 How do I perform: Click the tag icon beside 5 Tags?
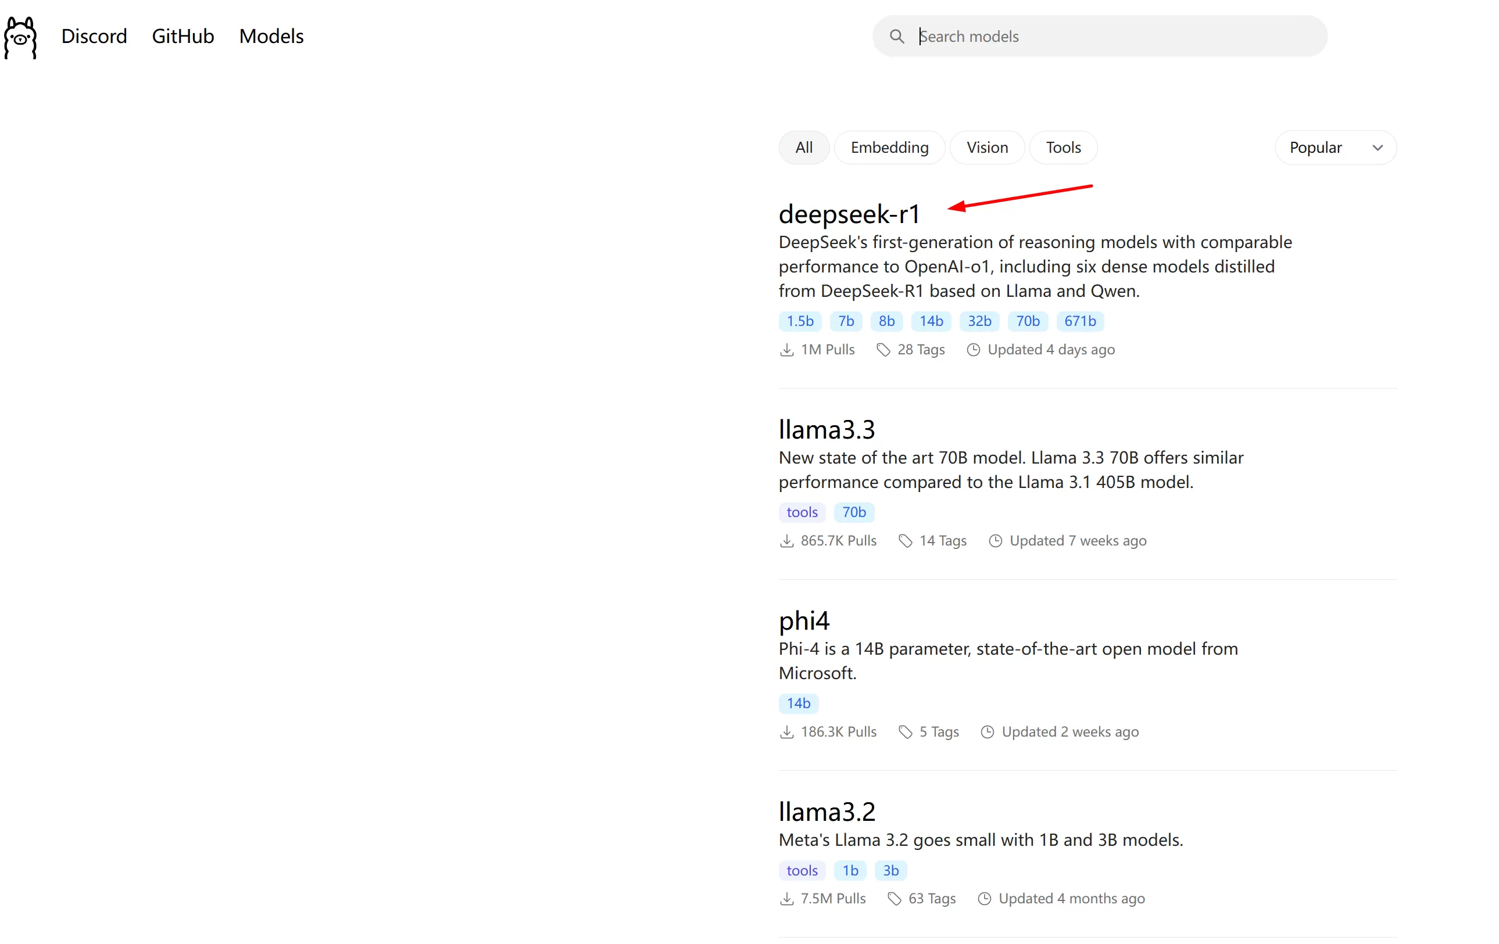905,732
